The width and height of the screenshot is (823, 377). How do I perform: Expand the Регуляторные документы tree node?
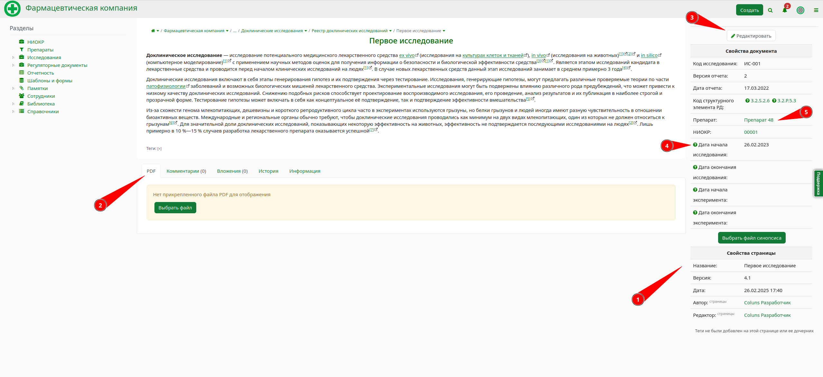13,65
